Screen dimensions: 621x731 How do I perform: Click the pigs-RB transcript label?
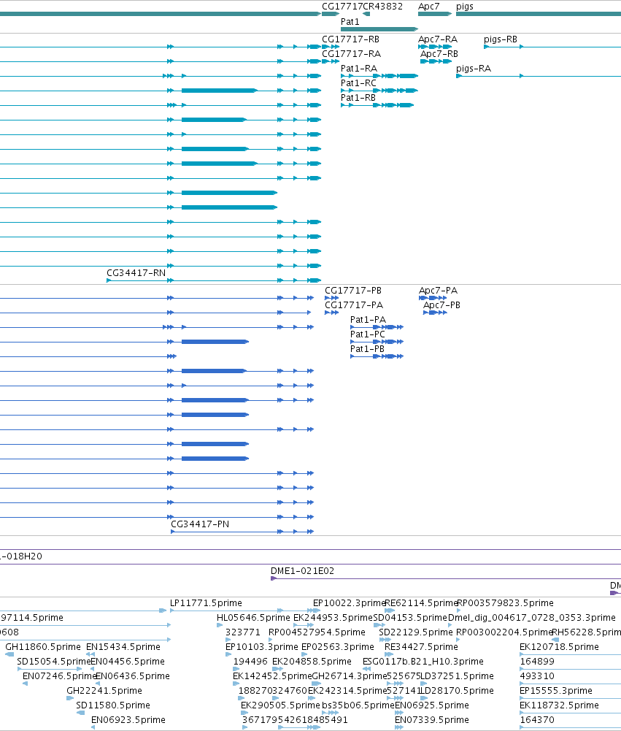501,39
